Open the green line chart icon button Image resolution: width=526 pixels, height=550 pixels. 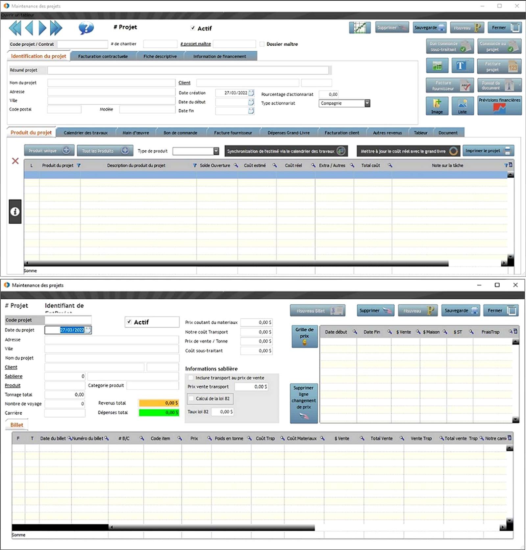click(360, 28)
